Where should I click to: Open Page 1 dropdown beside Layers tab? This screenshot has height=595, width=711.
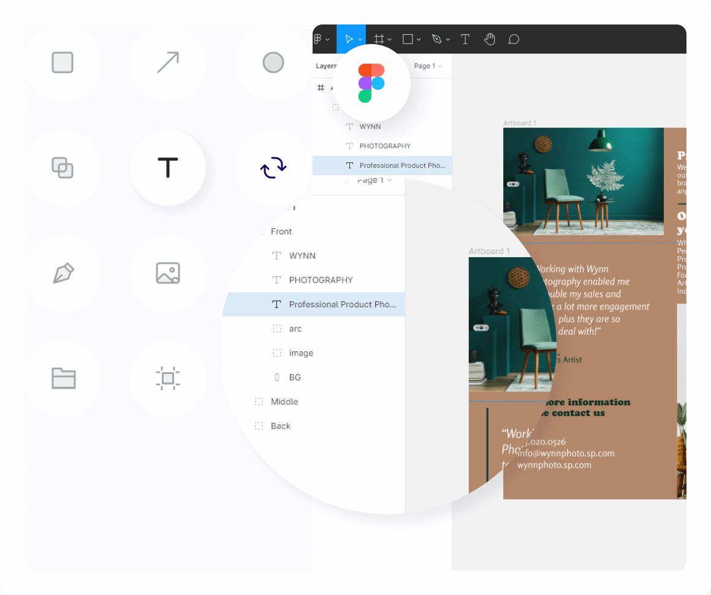pos(428,66)
